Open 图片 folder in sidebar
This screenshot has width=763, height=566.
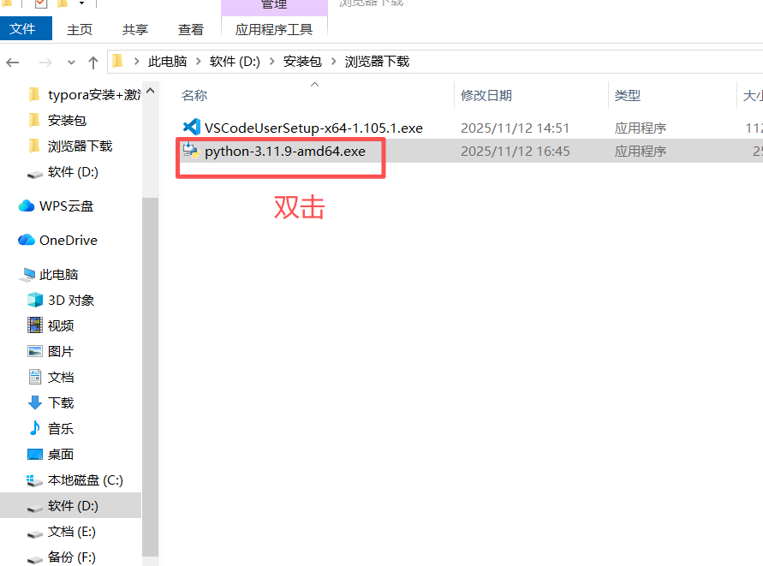[61, 351]
